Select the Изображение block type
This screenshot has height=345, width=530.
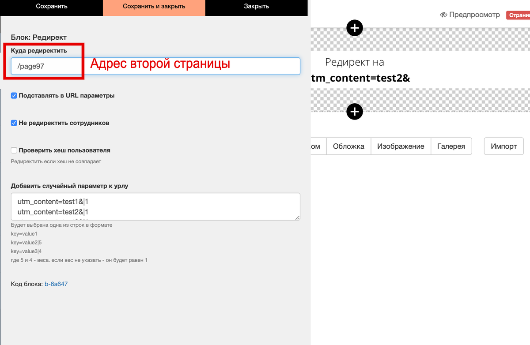coord(401,146)
